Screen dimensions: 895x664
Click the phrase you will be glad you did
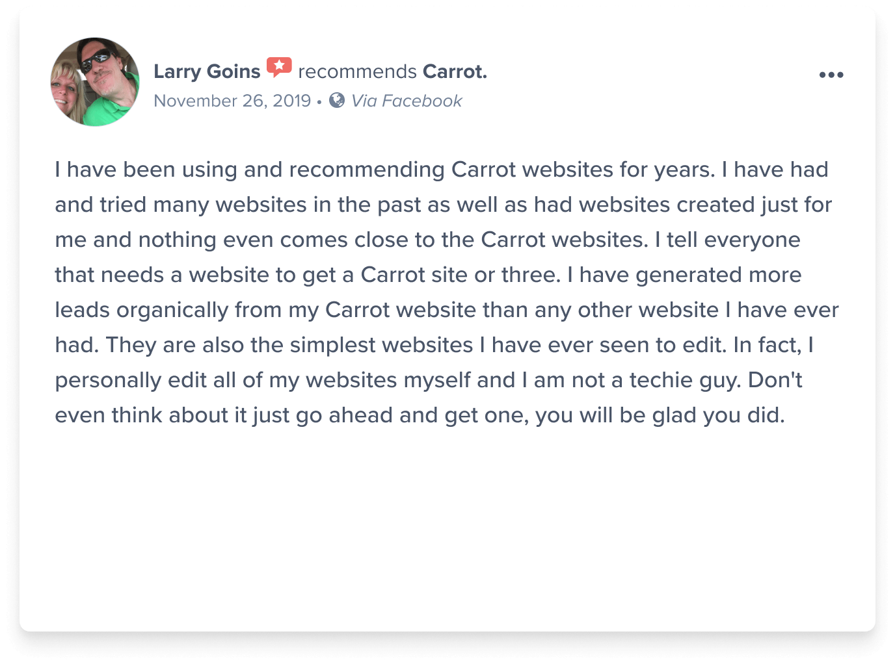coord(660,415)
